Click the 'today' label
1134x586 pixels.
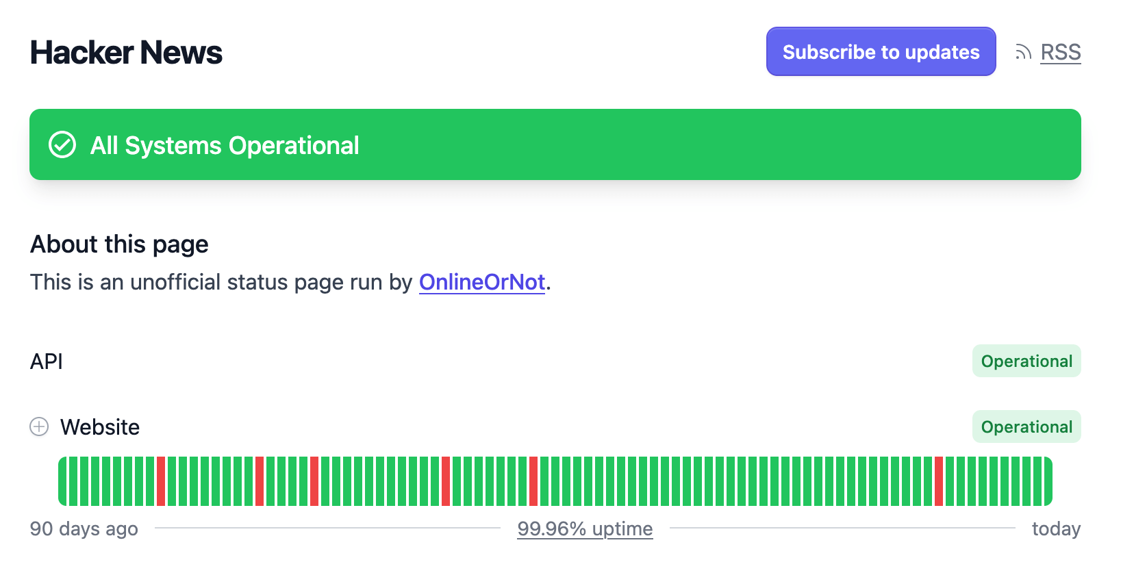[x=1056, y=528]
